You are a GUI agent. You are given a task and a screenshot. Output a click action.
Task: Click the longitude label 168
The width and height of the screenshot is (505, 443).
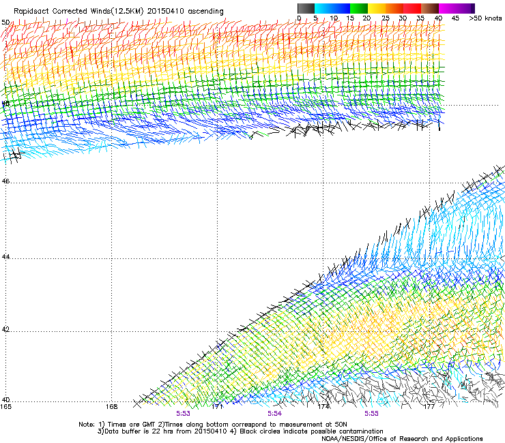pyautogui.click(x=111, y=407)
